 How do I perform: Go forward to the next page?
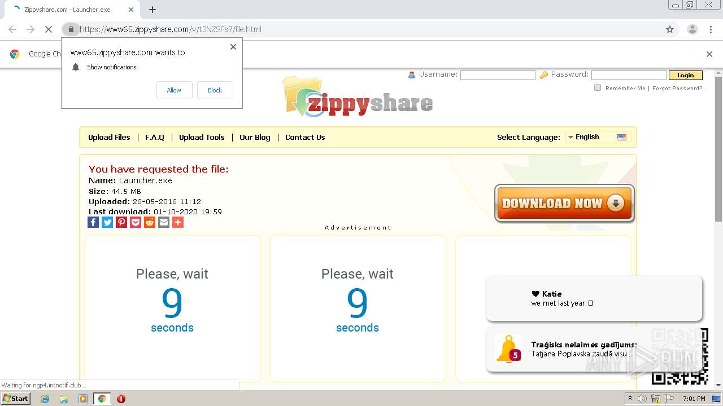click(31, 29)
